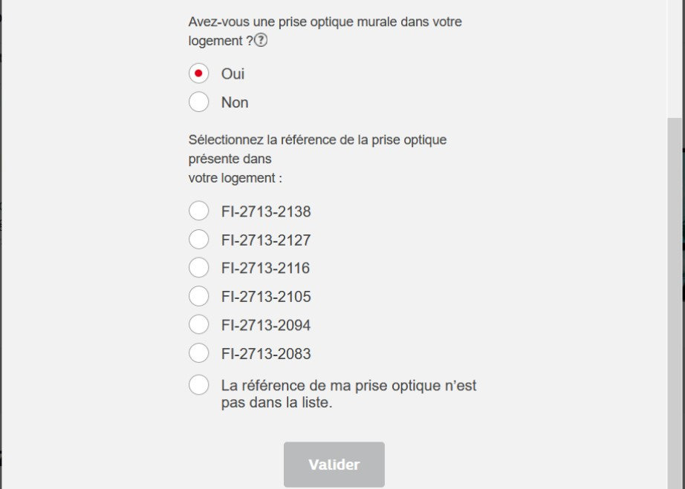Select the Non radio button
Image resolution: width=685 pixels, height=489 pixels.
point(198,102)
